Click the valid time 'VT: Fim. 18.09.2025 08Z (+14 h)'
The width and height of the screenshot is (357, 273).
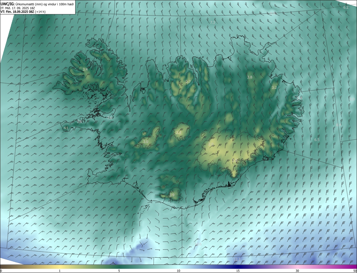click(22, 12)
